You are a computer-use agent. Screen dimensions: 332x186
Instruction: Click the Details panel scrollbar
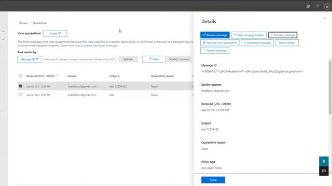coord(330,87)
